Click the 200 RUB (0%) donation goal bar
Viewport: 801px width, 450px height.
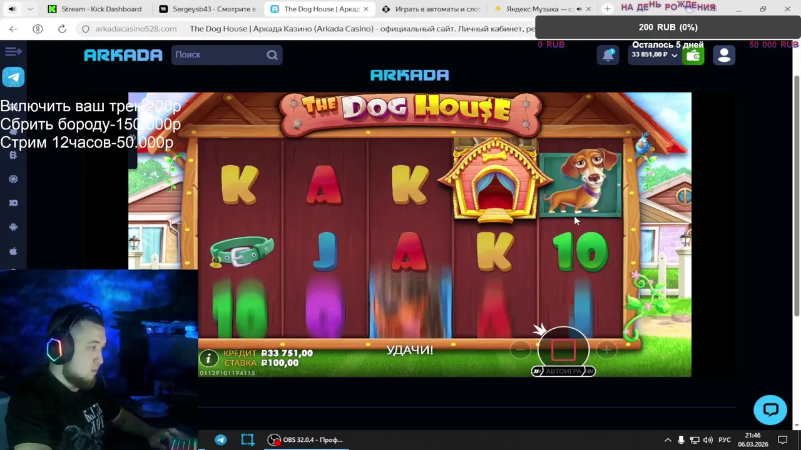click(x=668, y=27)
